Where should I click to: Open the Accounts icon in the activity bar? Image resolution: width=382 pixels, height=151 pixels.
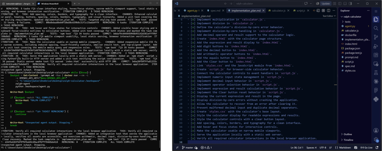click(x=376, y=130)
